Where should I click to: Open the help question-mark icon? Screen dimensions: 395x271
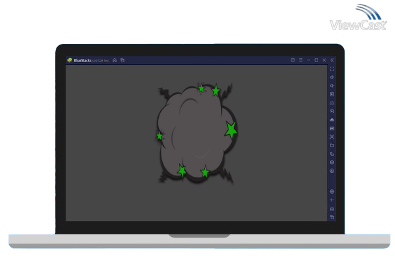click(293, 60)
